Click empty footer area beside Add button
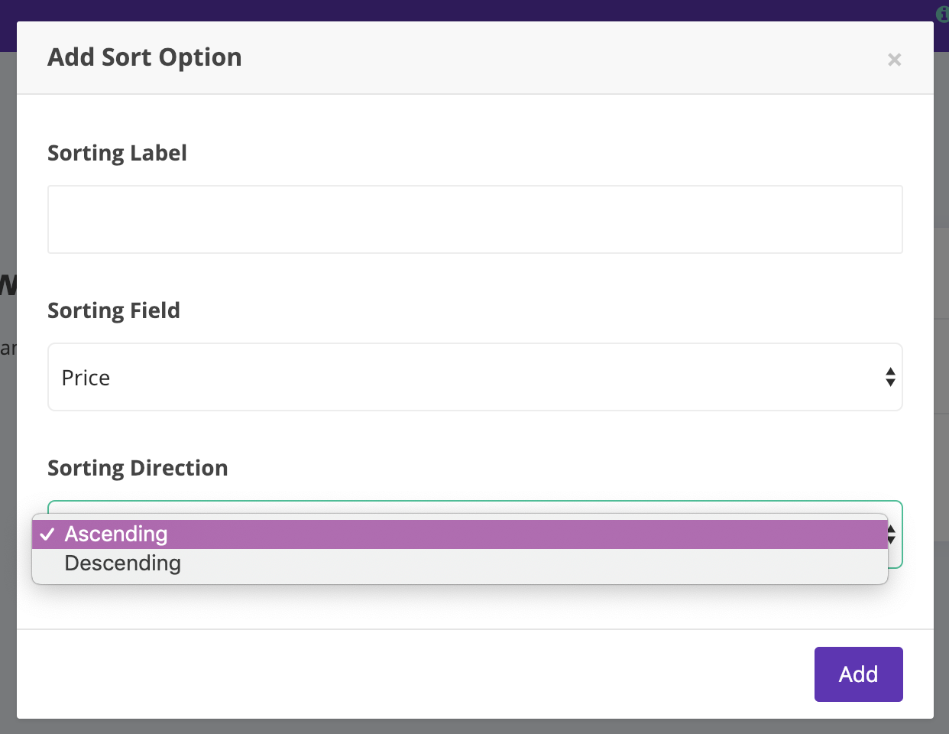This screenshot has width=949, height=734. [413, 674]
